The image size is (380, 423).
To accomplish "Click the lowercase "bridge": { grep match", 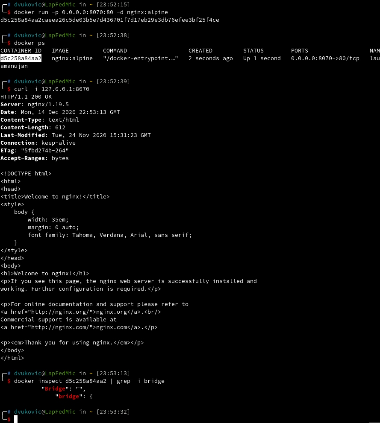I will pyautogui.click(x=74, y=397).
